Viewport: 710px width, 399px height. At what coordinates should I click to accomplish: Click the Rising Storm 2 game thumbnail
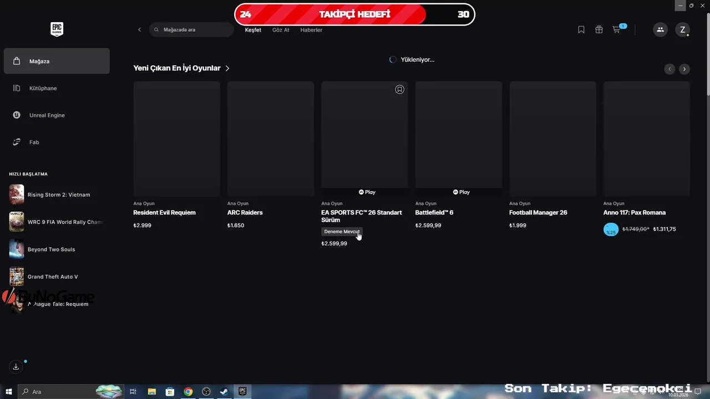pos(17,195)
